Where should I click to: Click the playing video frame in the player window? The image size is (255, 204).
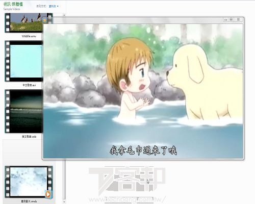[143, 91]
